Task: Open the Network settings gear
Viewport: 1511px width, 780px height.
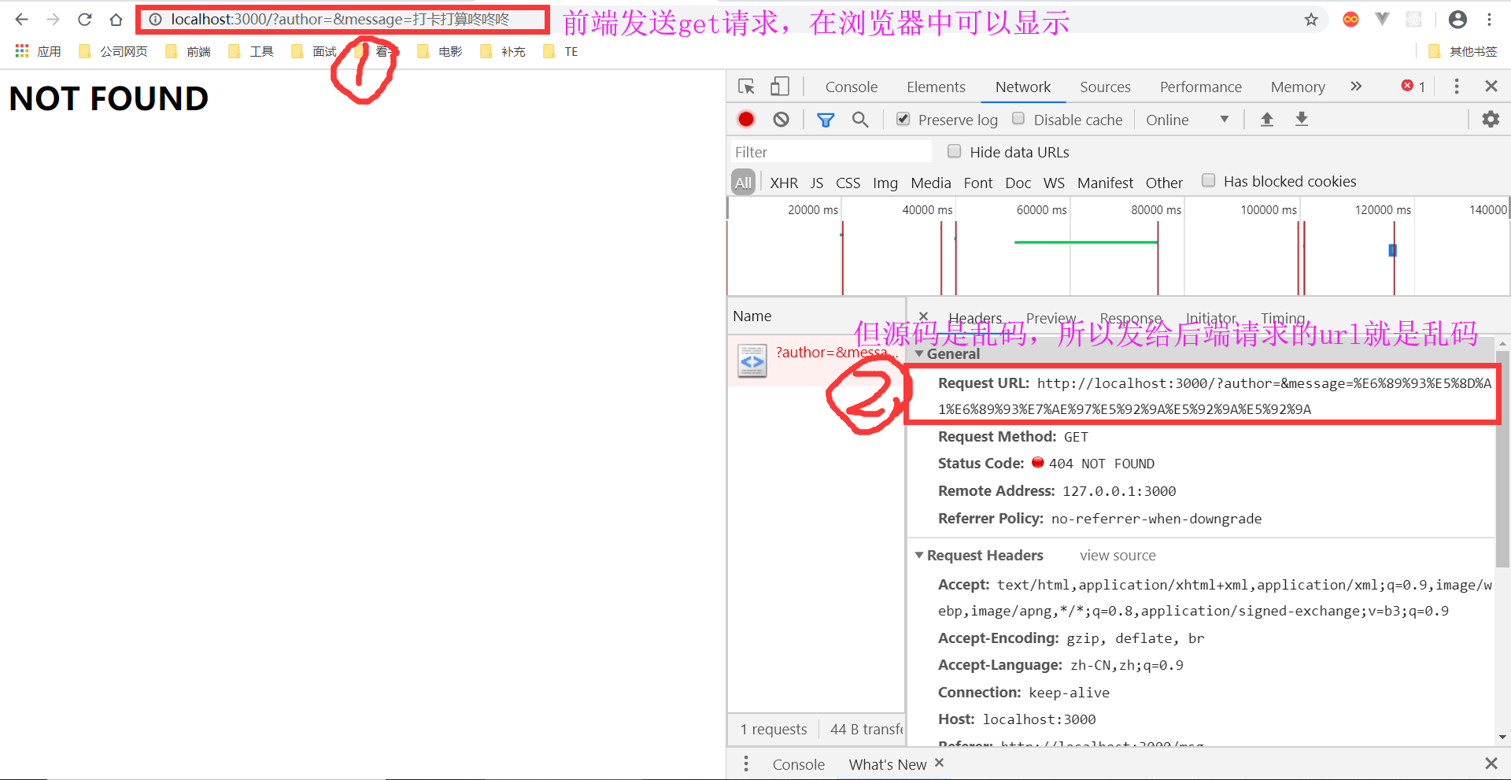Action: tap(1491, 120)
